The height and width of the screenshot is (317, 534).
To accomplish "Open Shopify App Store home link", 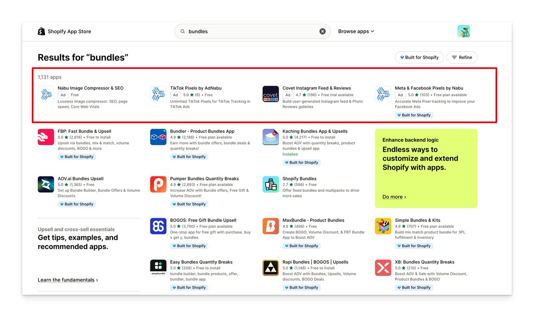I will 65,32.
